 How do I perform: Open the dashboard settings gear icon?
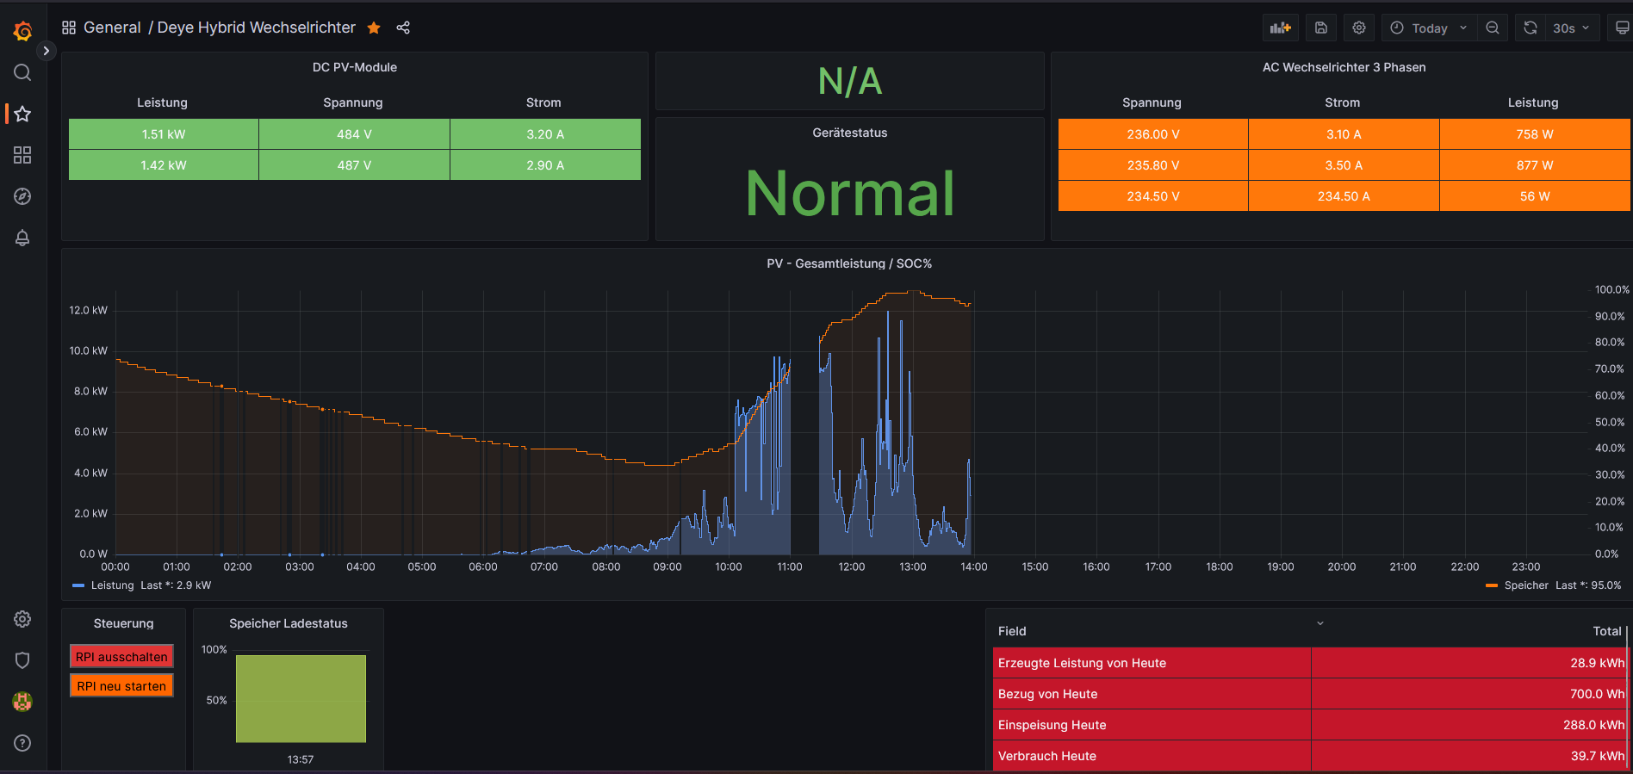[1358, 28]
